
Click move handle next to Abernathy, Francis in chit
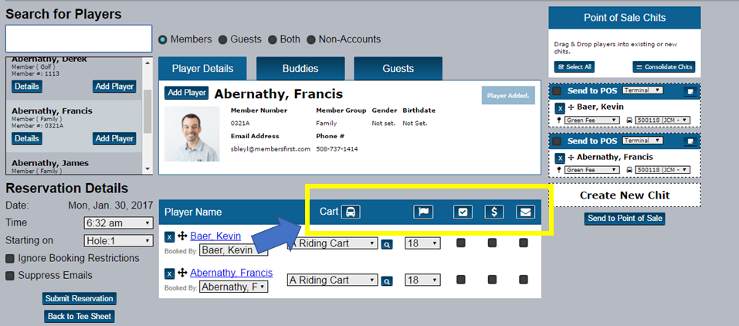[571, 158]
